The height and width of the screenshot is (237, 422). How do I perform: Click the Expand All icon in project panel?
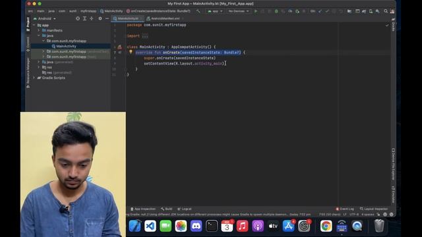pyautogui.click(x=84, y=18)
